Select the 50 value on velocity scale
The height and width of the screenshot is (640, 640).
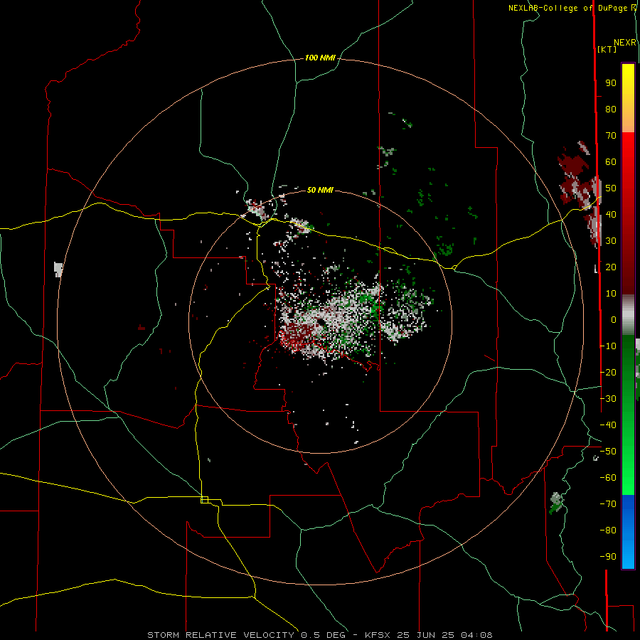point(611,188)
